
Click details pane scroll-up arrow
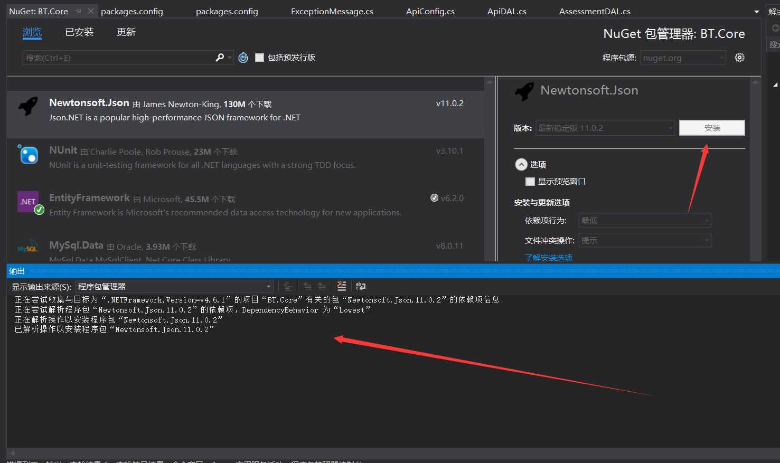[755, 82]
